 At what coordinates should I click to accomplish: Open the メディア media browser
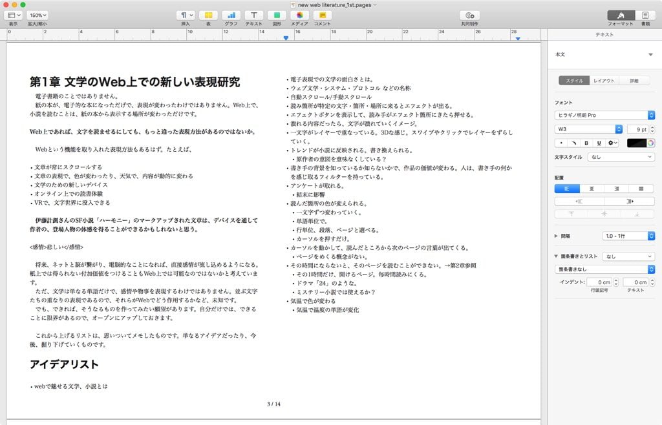click(x=299, y=16)
